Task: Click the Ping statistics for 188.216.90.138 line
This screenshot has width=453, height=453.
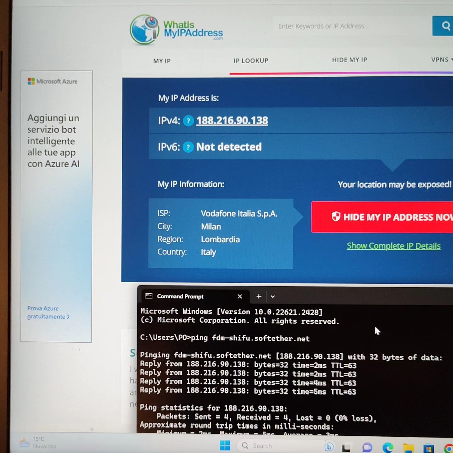Action: click(x=213, y=408)
